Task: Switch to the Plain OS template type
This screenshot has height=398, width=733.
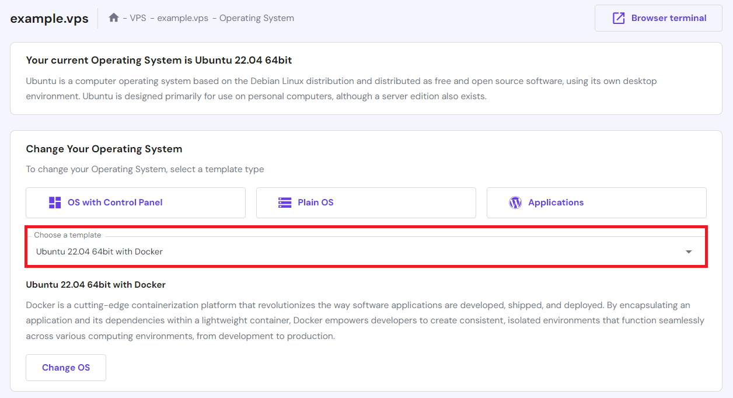Action: 366,203
